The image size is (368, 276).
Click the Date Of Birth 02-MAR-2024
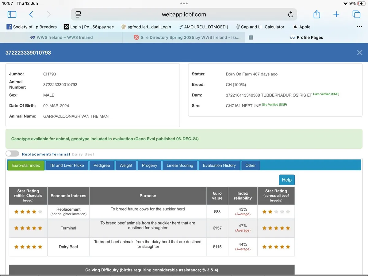[56, 105]
